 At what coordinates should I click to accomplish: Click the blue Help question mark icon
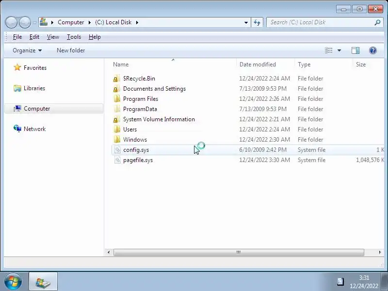tap(372, 50)
